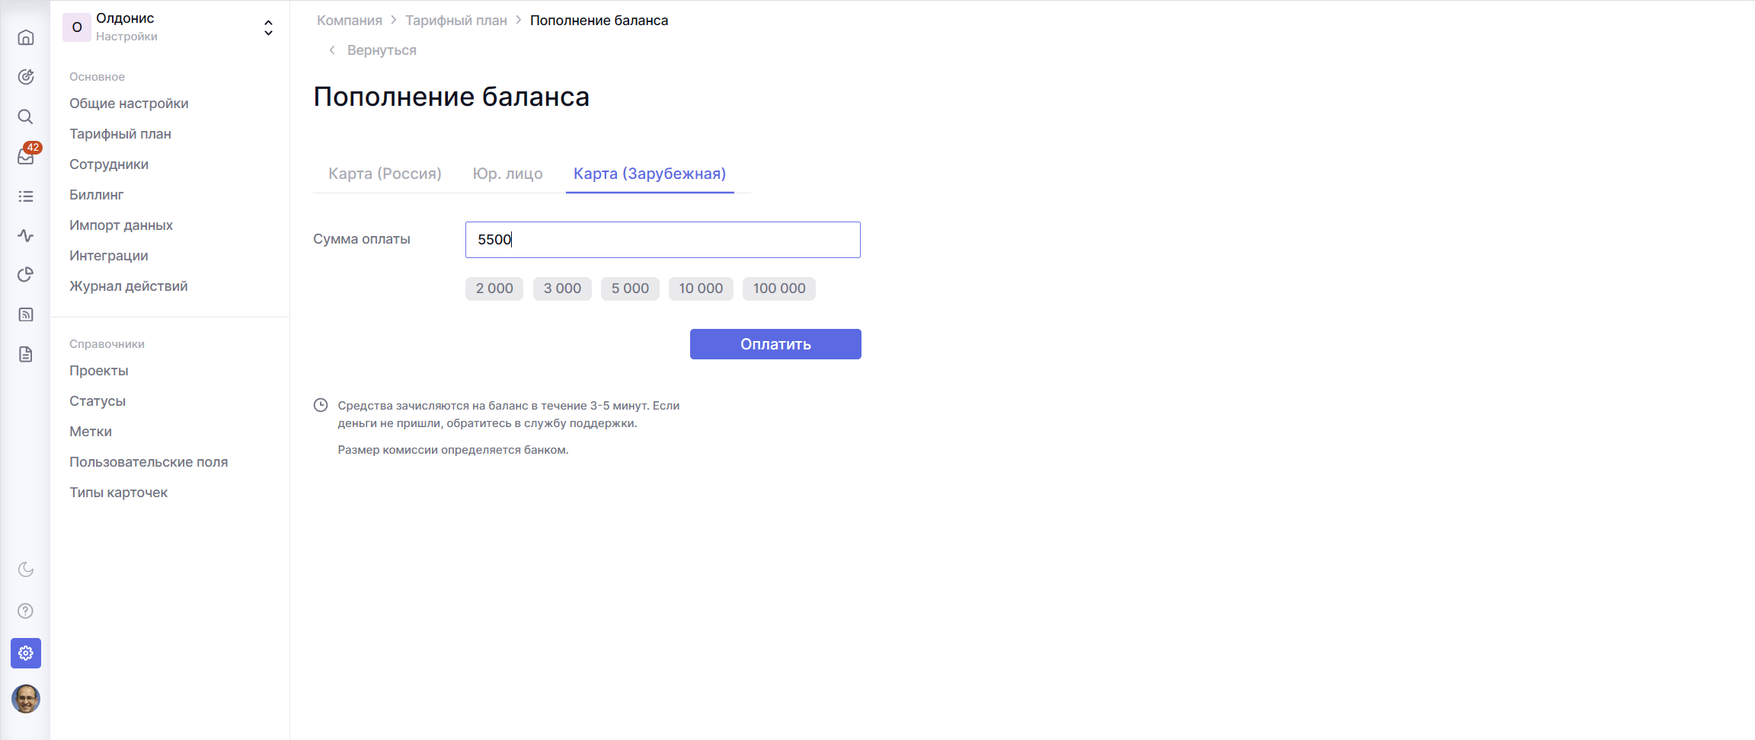Click the Вернуться back link

pyautogui.click(x=381, y=50)
